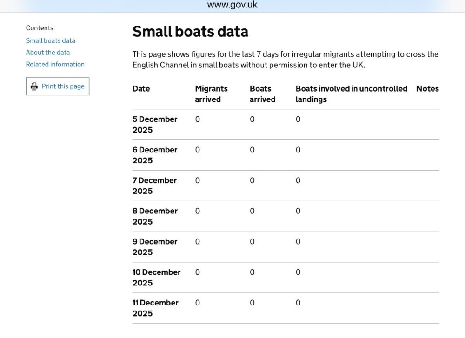Click the Notes column header
Viewport: 465px width, 338px height.
tap(427, 88)
